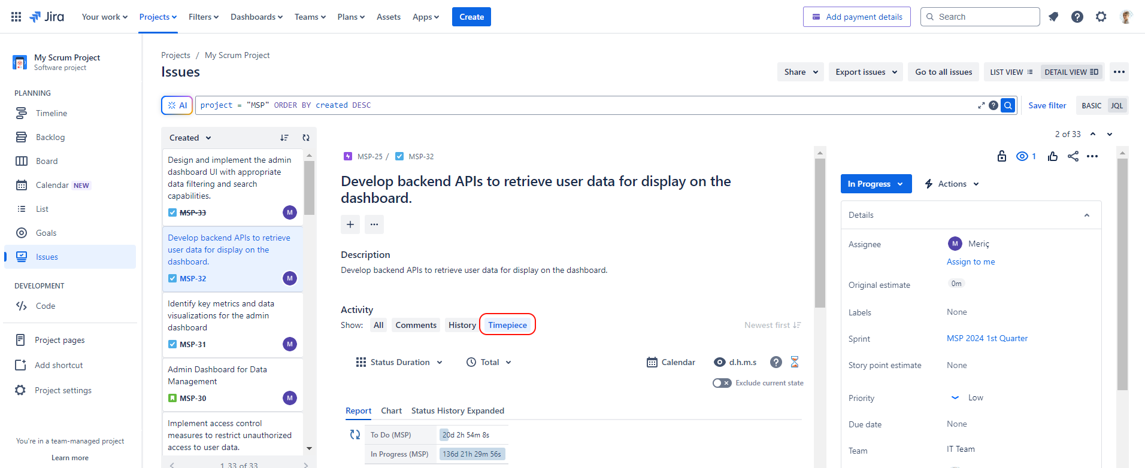The height and width of the screenshot is (468, 1145).
Task: Show History activity tab
Action: (x=462, y=325)
